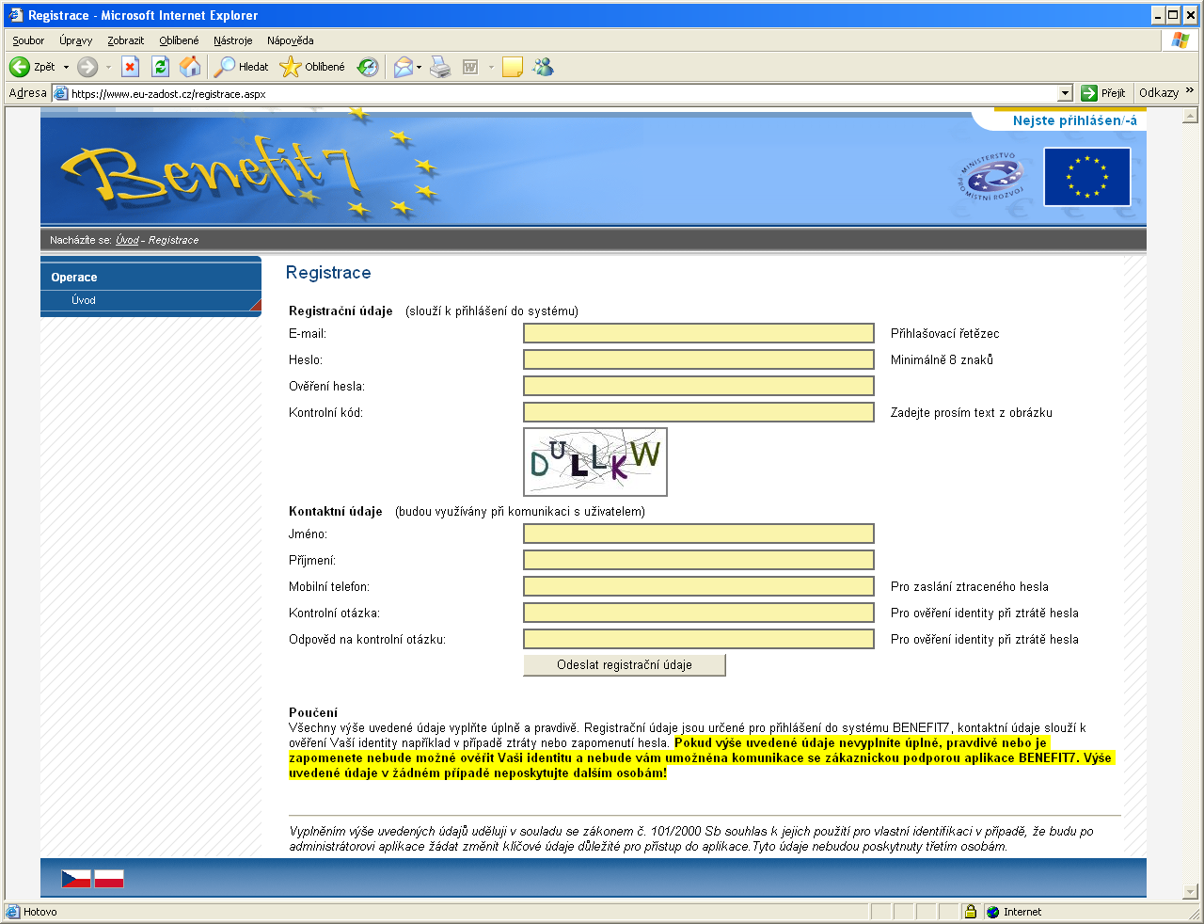Click the EU flag logo
This screenshot has height=924, width=1204.
pyautogui.click(x=1087, y=176)
